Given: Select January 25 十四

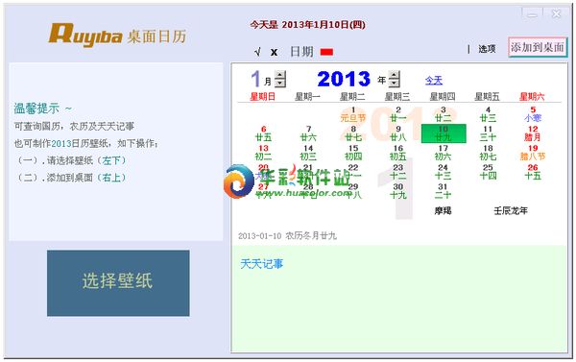Looking at the screenshot, I should [x=488, y=172].
